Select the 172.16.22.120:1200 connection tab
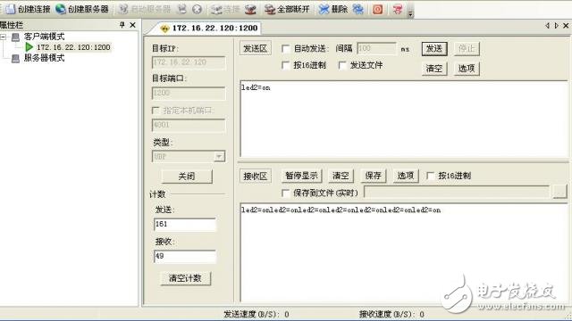The width and height of the screenshot is (572, 321). pyautogui.click(x=210, y=28)
